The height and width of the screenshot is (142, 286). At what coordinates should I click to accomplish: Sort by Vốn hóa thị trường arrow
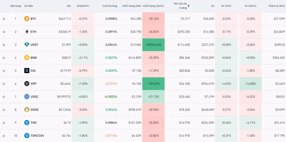coord(189,6)
